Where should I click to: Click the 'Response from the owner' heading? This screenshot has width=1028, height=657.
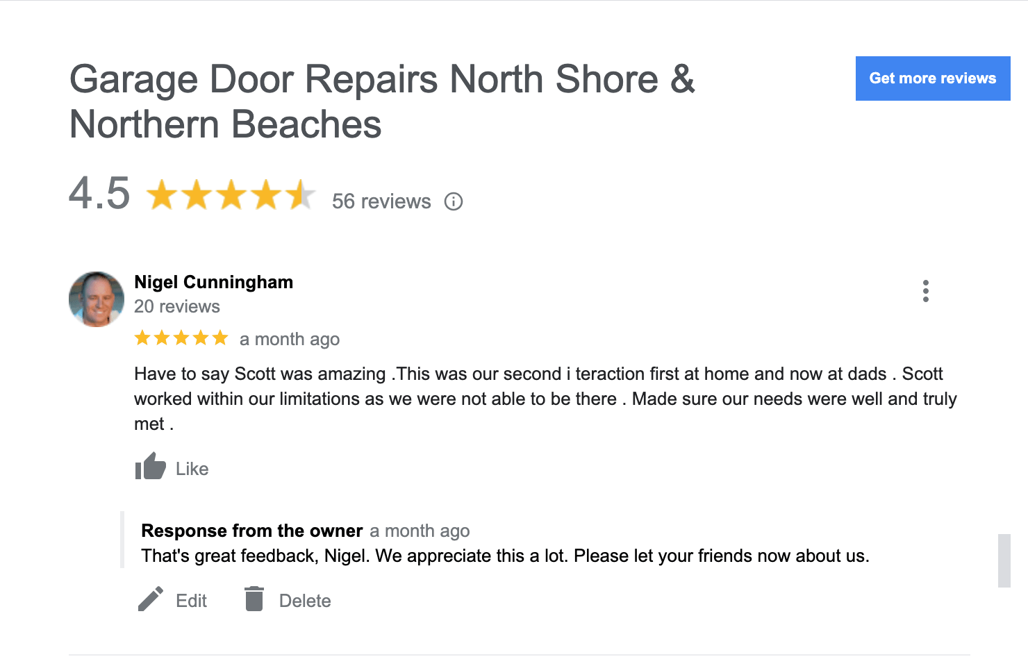pyautogui.click(x=251, y=531)
